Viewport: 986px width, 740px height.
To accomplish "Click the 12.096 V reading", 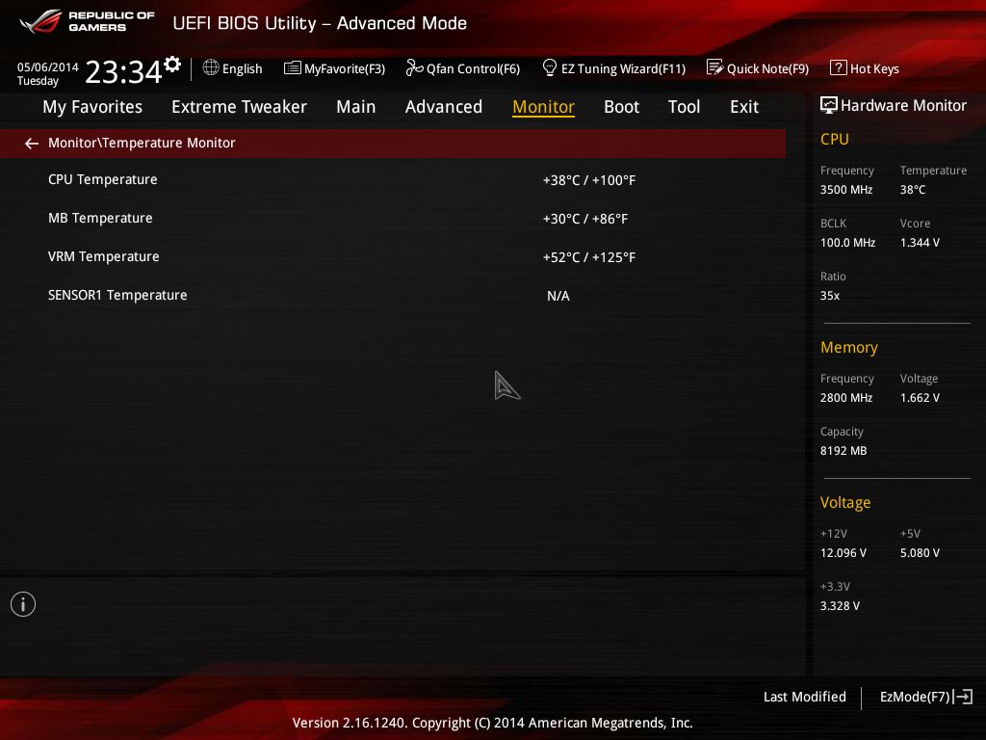I will click(x=843, y=552).
